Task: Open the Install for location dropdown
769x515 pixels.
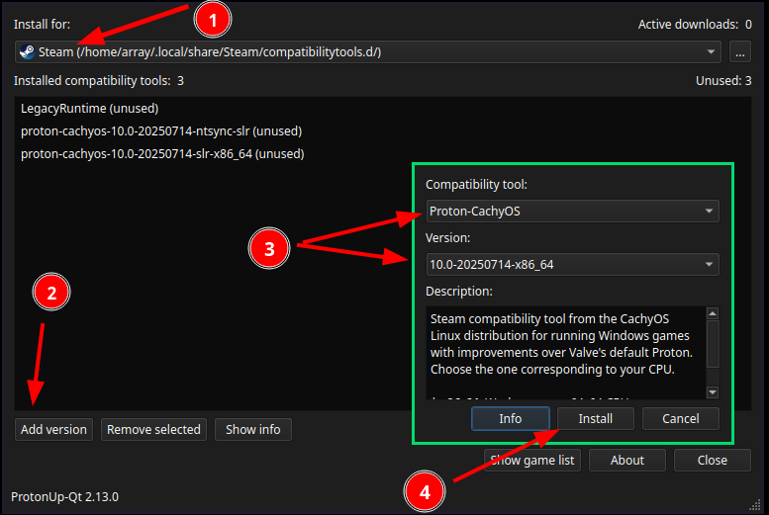Action: tap(713, 52)
